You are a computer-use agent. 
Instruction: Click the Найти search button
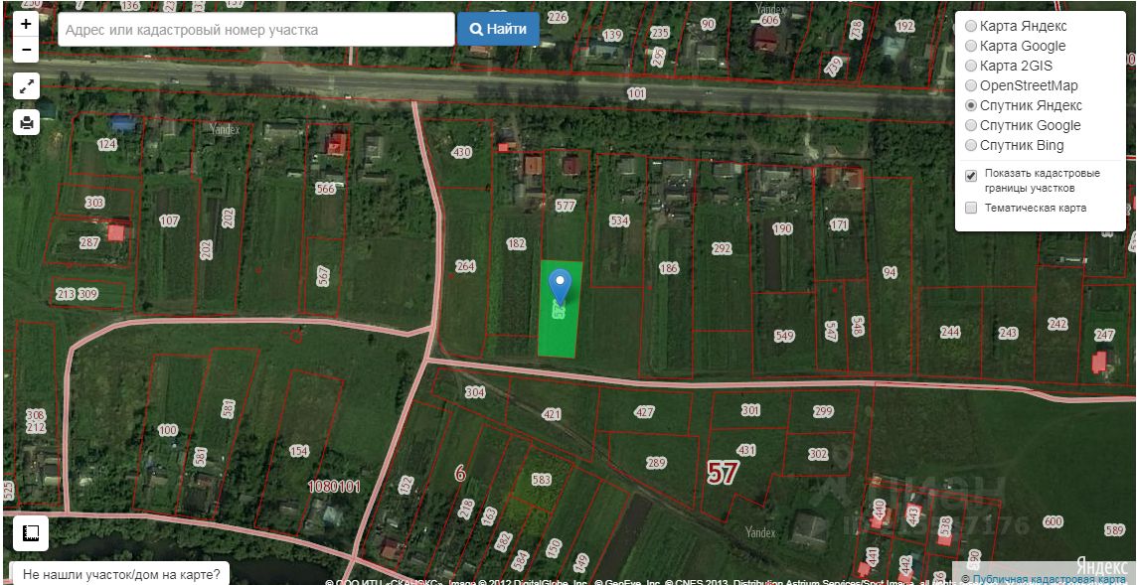pos(498,29)
